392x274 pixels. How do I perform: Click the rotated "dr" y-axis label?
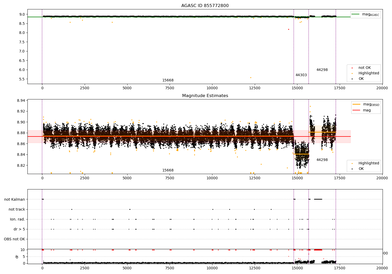(17, 257)
